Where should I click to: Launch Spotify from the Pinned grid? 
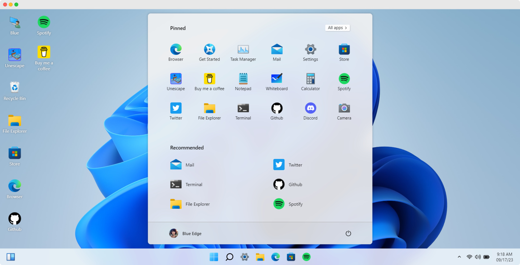click(344, 82)
